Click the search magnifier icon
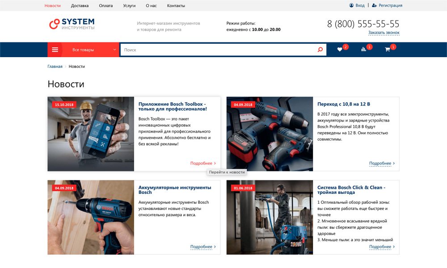This screenshot has width=447, height=268. click(x=320, y=50)
